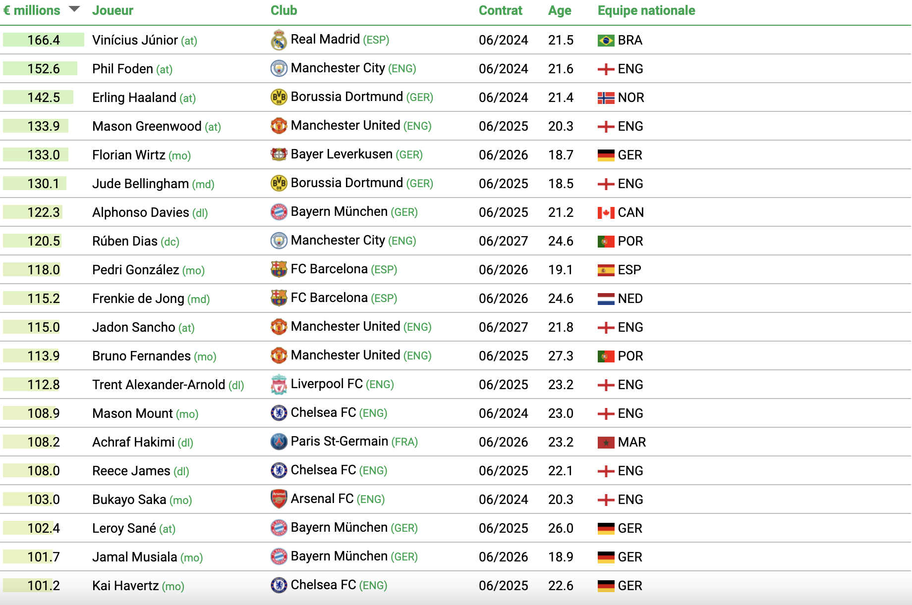This screenshot has width=912, height=605.
Task: Click the Bayer Leverkusen crest icon
Action: 279,155
